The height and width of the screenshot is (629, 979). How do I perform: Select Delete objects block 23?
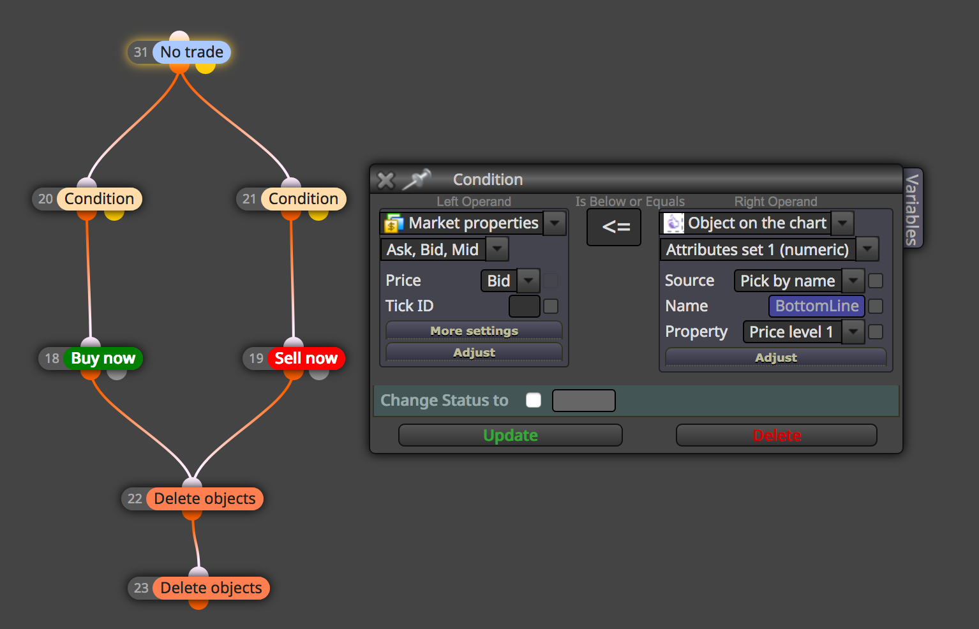(211, 588)
